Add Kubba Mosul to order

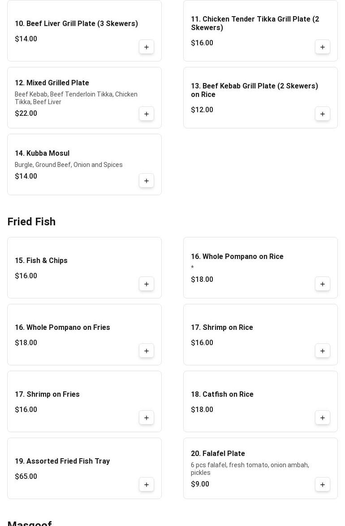(147, 181)
